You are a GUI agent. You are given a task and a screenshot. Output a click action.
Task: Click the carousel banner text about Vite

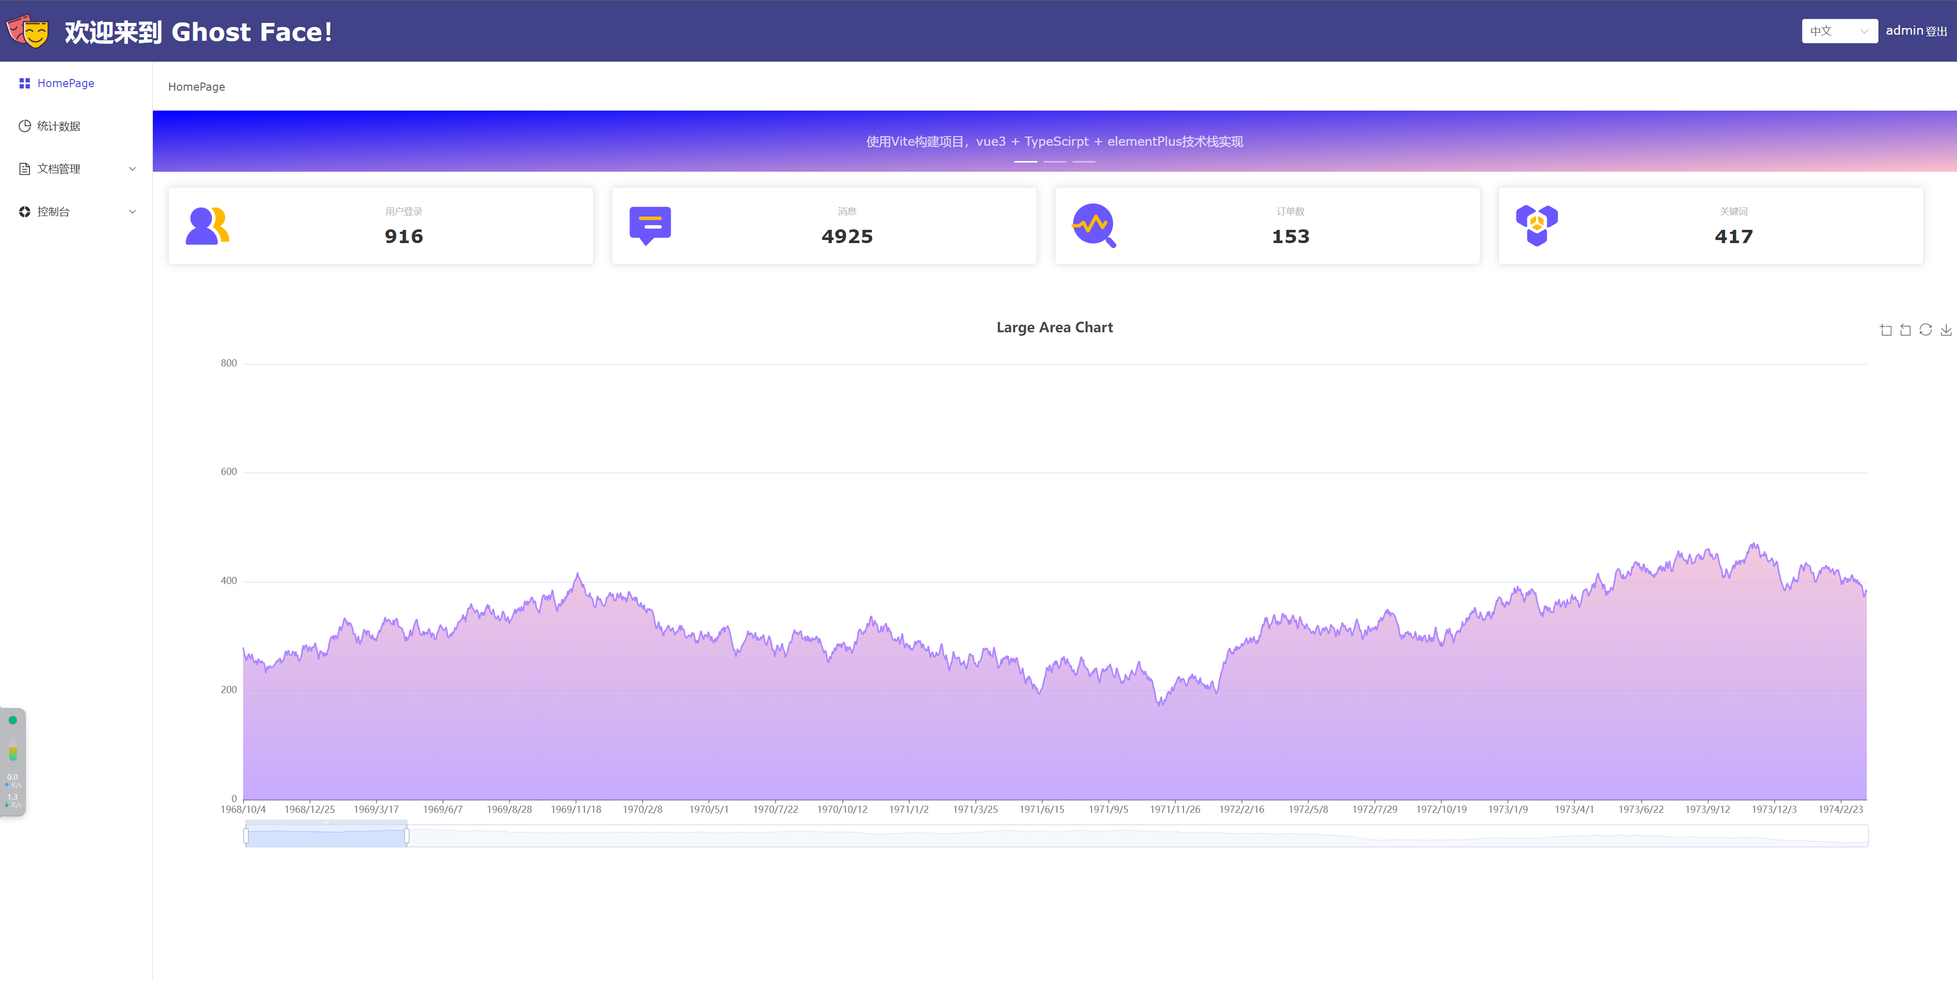(x=1054, y=141)
